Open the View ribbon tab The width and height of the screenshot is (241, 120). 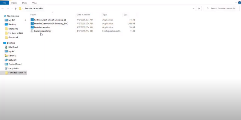[34, 3]
